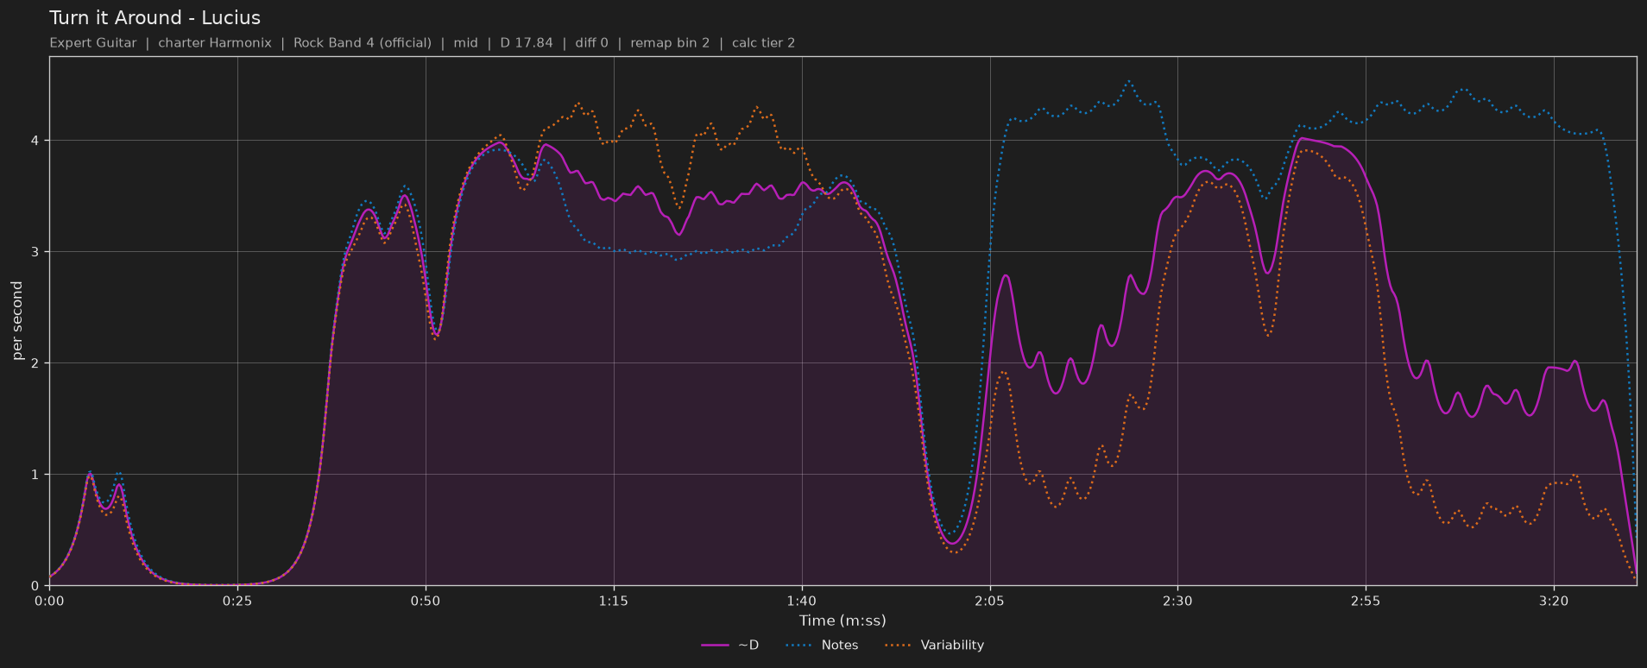
Task: Click the 0:50 x-axis tick label
Action: 426,601
